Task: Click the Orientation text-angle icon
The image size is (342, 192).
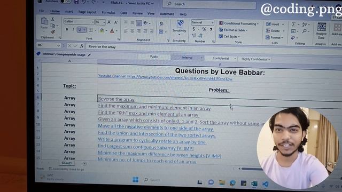Action: click(145, 23)
